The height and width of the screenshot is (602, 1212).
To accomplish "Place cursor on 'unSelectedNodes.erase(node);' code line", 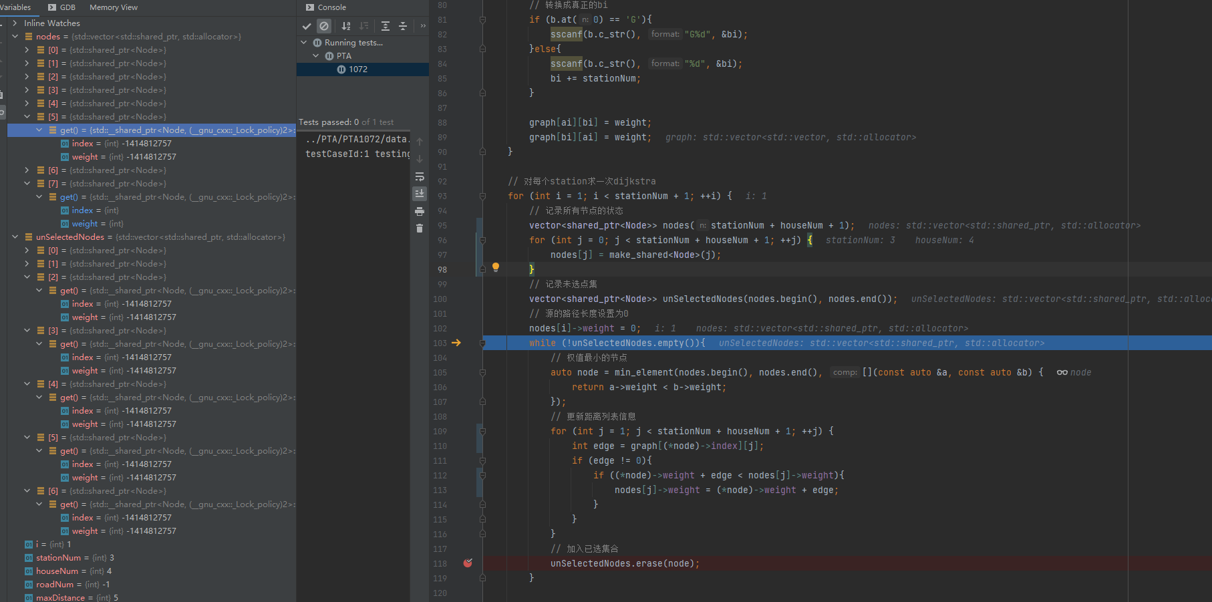I will (x=625, y=563).
